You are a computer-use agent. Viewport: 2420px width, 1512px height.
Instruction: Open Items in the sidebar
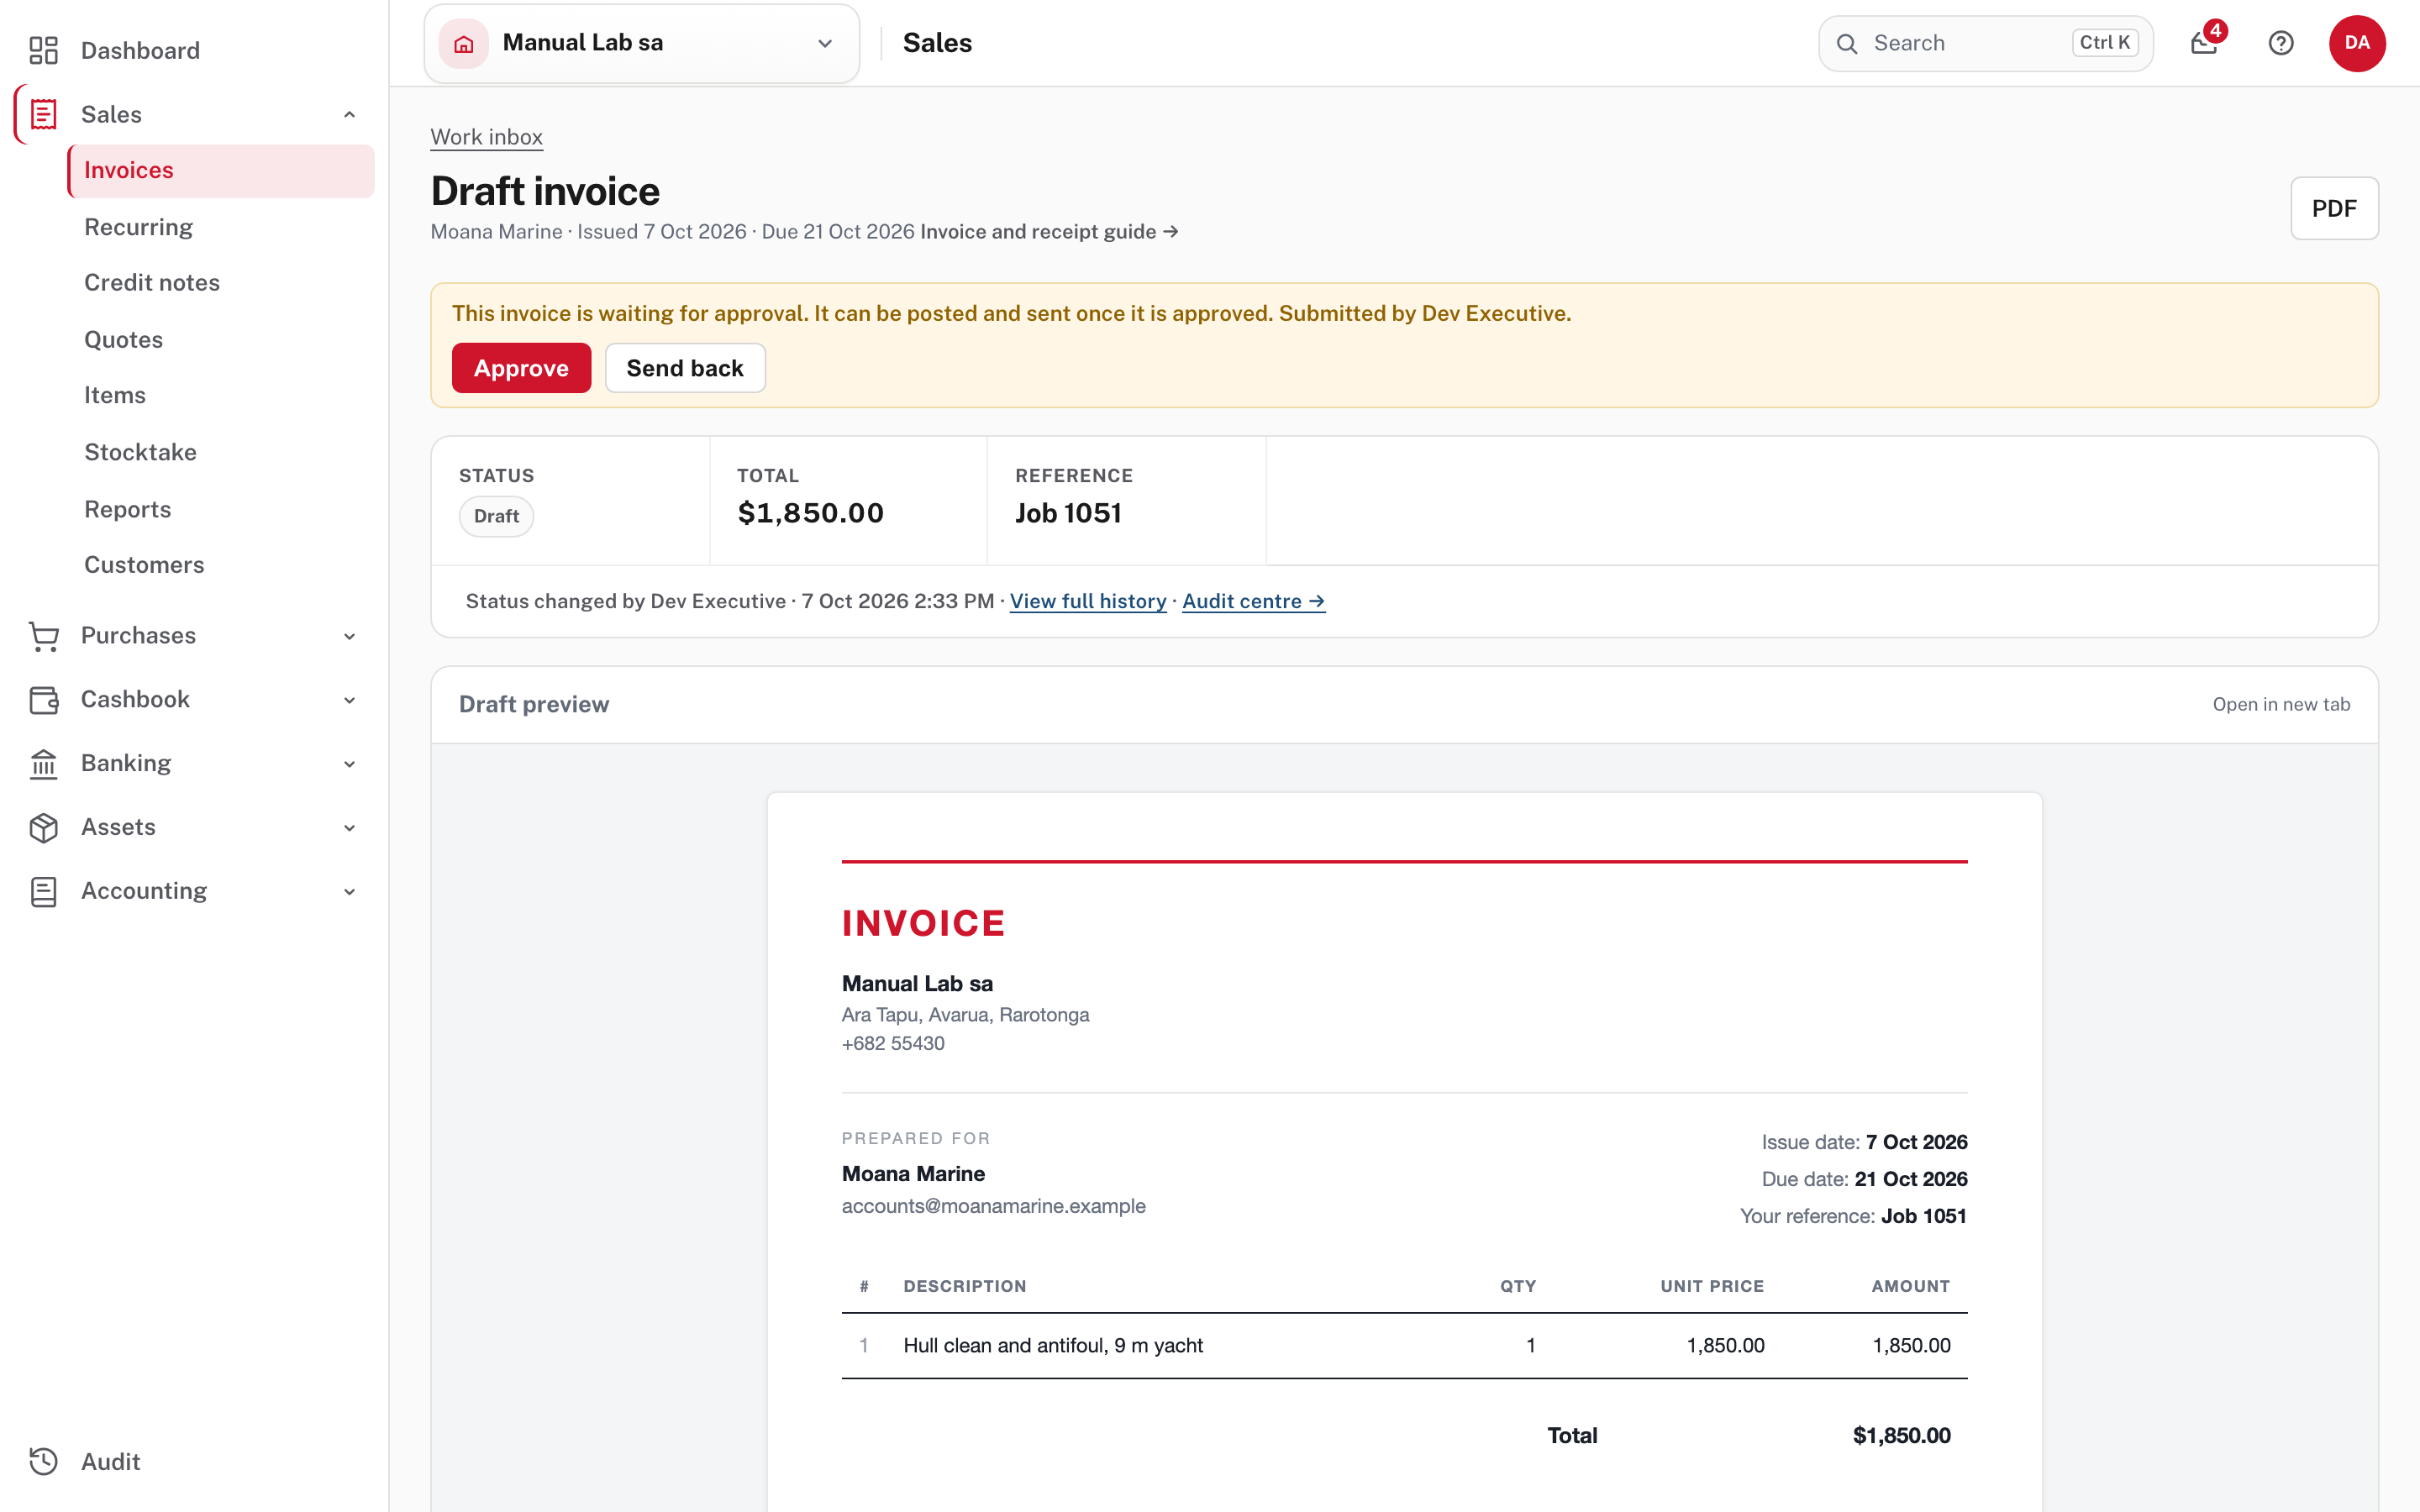coord(115,395)
